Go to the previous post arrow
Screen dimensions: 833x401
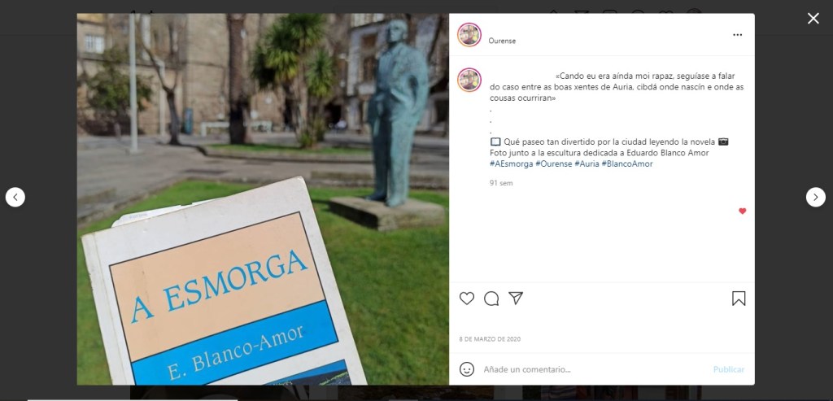[x=15, y=197]
